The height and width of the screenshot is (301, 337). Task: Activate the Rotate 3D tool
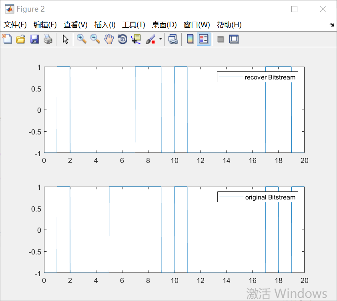click(x=122, y=39)
